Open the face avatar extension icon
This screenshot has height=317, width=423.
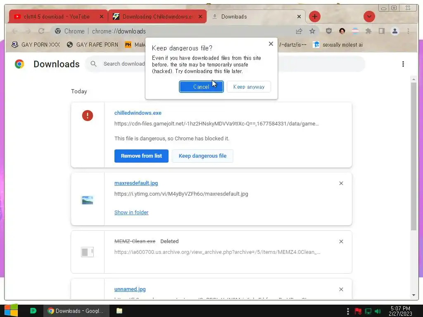point(342,31)
